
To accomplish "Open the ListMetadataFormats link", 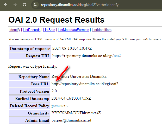I will pos(73,30).
